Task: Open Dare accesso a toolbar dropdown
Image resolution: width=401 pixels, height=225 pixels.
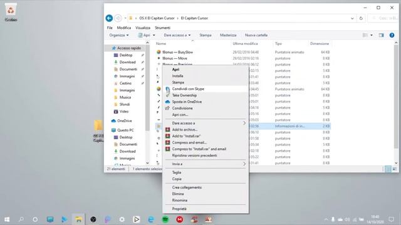Action: tap(177, 35)
